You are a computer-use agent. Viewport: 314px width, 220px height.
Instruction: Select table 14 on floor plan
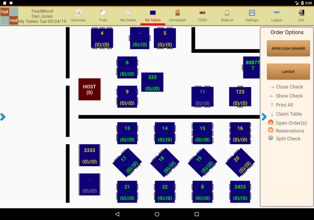tap(165, 133)
